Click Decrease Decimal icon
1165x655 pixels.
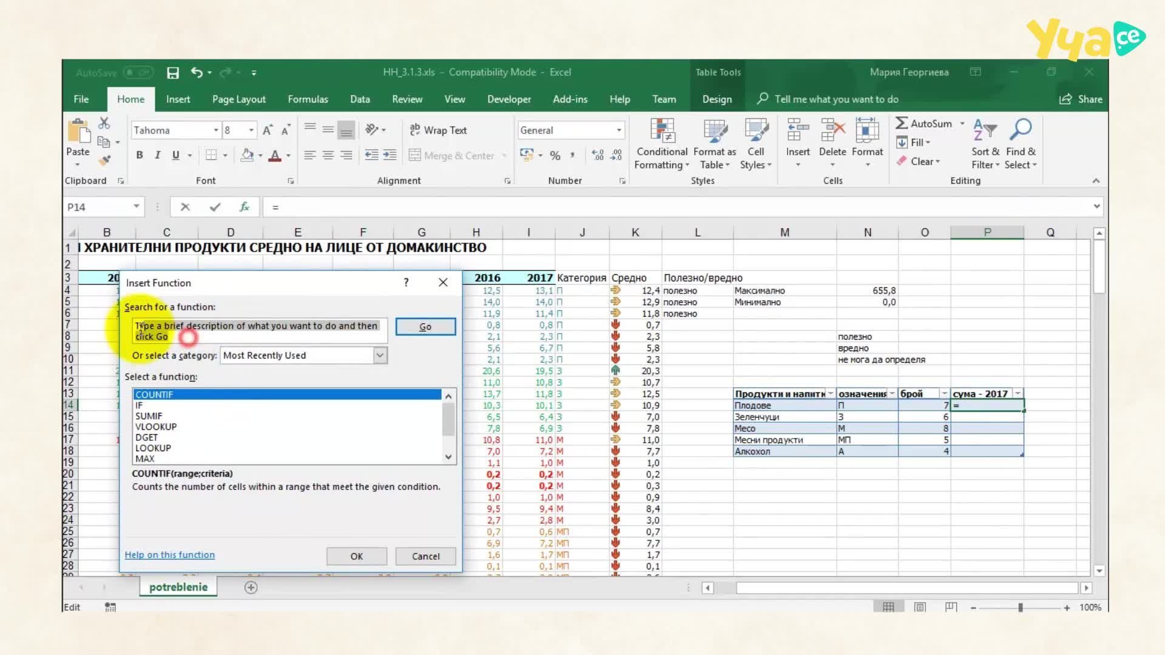(x=616, y=156)
